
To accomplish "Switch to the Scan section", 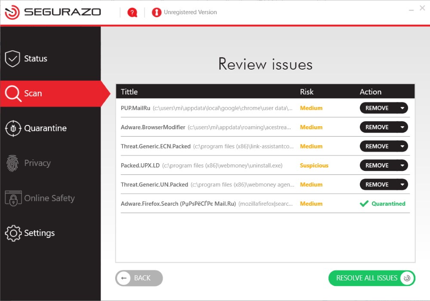I will click(50, 94).
